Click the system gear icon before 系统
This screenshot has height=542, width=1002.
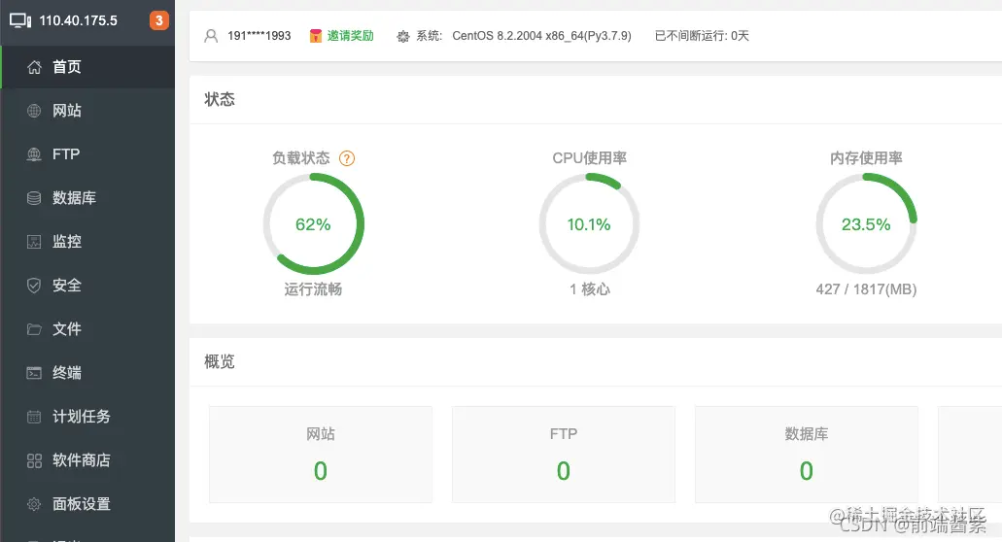click(403, 36)
